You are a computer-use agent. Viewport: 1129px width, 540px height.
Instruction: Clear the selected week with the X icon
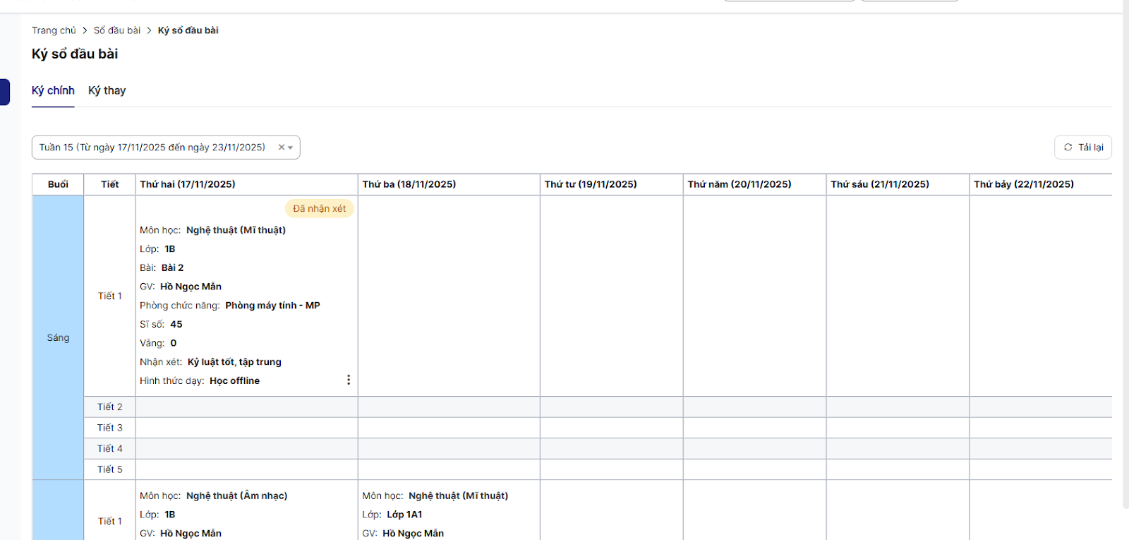coord(281,148)
